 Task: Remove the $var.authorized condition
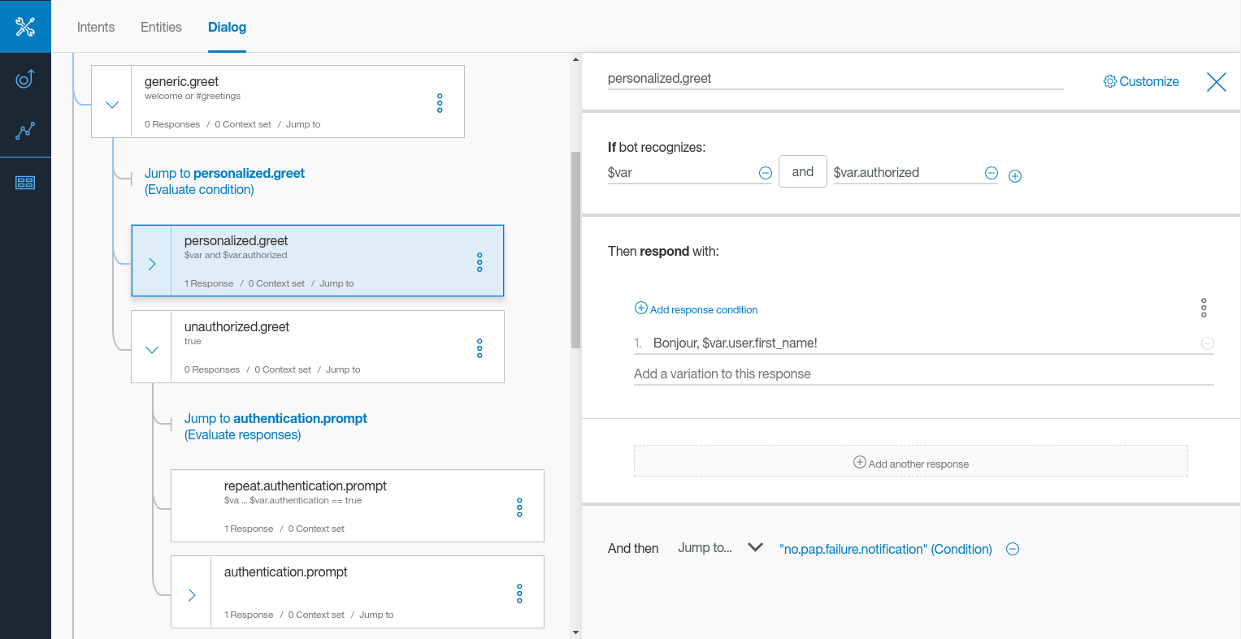click(x=991, y=173)
